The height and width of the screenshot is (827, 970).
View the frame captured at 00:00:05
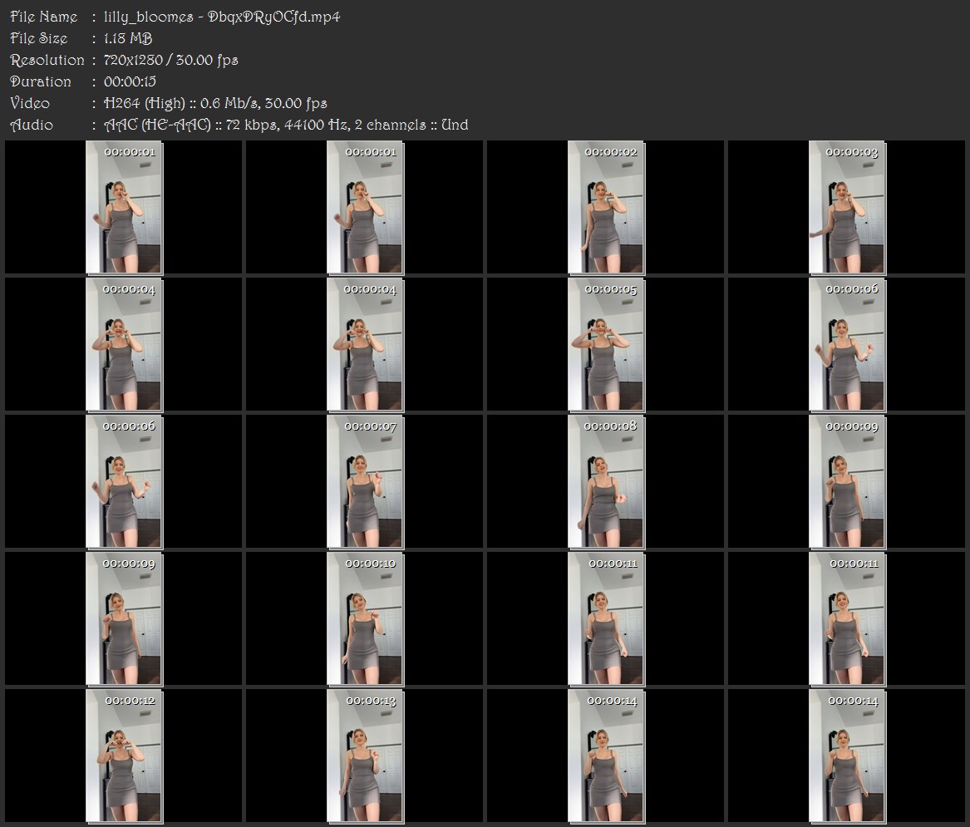[606, 345]
